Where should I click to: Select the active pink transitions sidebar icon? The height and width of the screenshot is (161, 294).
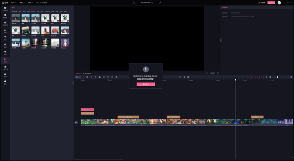tap(5, 60)
